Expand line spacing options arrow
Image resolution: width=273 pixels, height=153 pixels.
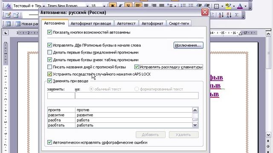175,6
